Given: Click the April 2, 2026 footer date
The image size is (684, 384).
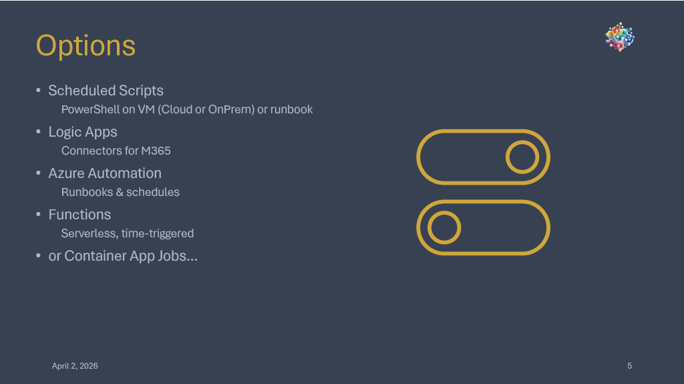Looking at the screenshot, I should 75,366.
